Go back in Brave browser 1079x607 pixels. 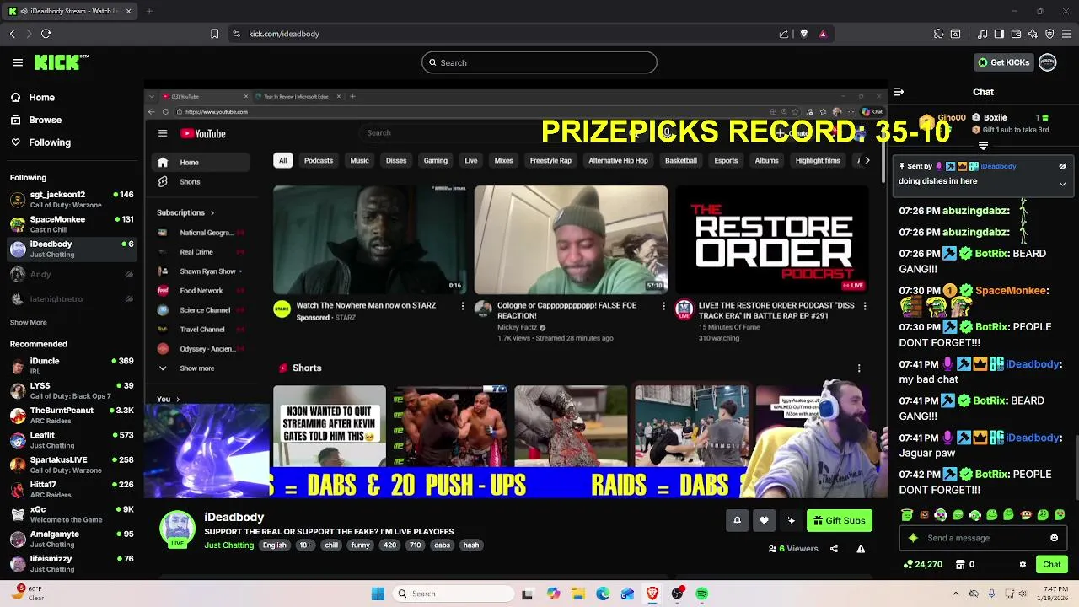[x=13, y=34]
